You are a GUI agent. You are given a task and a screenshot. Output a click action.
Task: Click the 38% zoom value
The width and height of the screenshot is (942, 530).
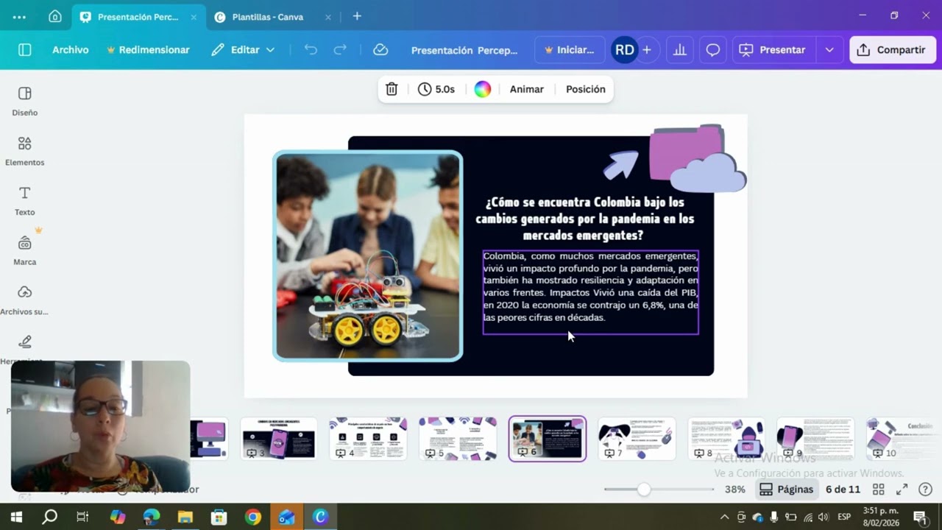(x=734, y=490)
